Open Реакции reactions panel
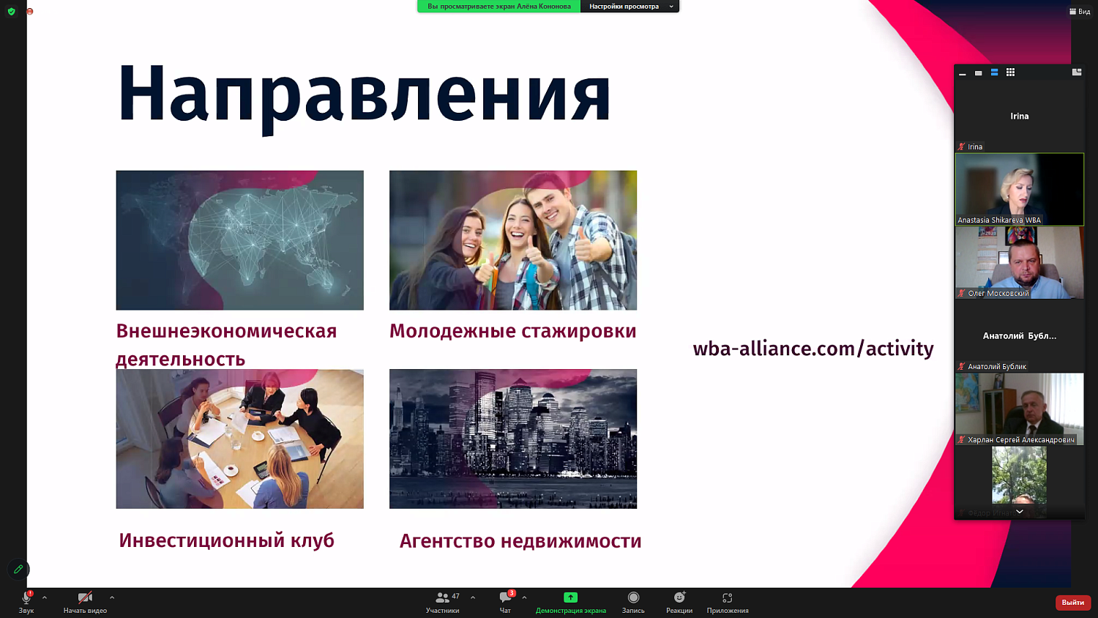 coord(677,600)
